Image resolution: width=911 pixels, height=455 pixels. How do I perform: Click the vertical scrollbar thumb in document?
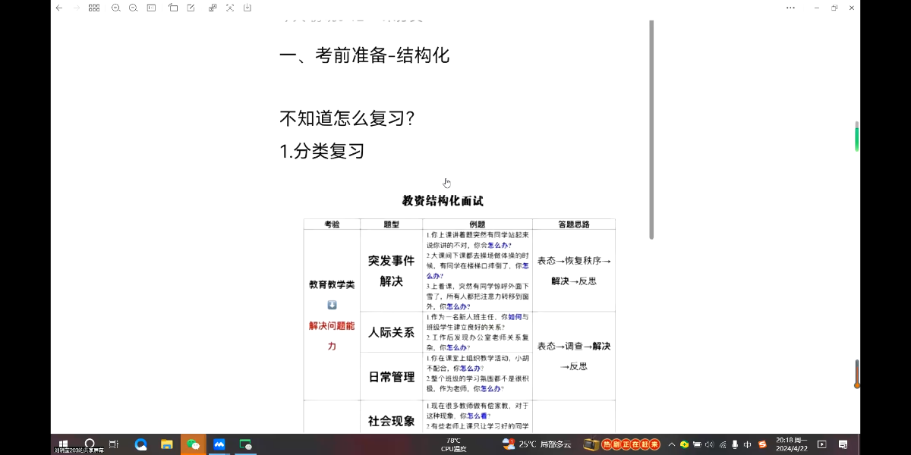651,129
